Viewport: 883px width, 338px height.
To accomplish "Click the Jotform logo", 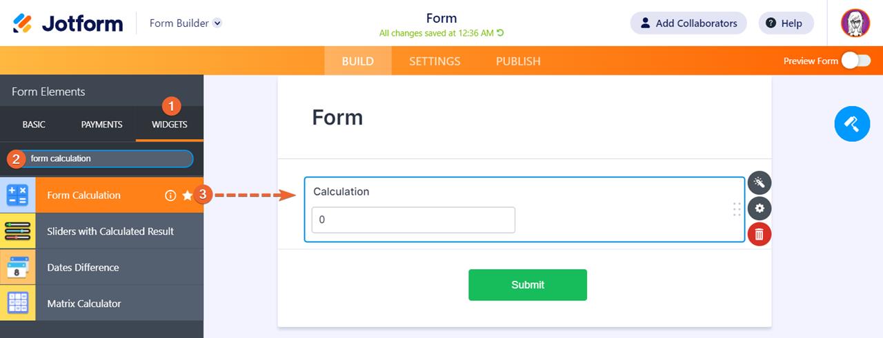I will pos(68,23).
